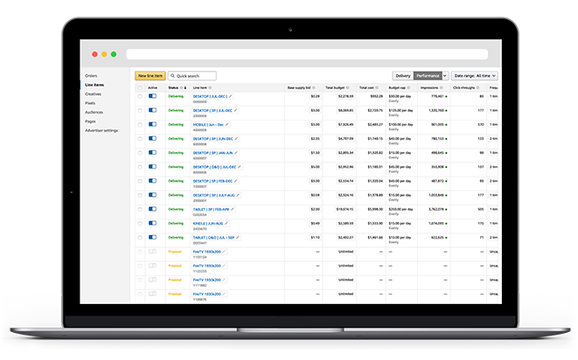
Task: Click the Status column header
Action: [173, 87]
